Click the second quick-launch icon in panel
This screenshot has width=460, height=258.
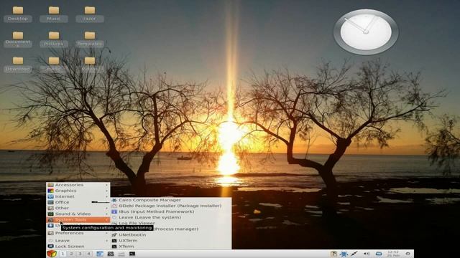tap(111, 254)
